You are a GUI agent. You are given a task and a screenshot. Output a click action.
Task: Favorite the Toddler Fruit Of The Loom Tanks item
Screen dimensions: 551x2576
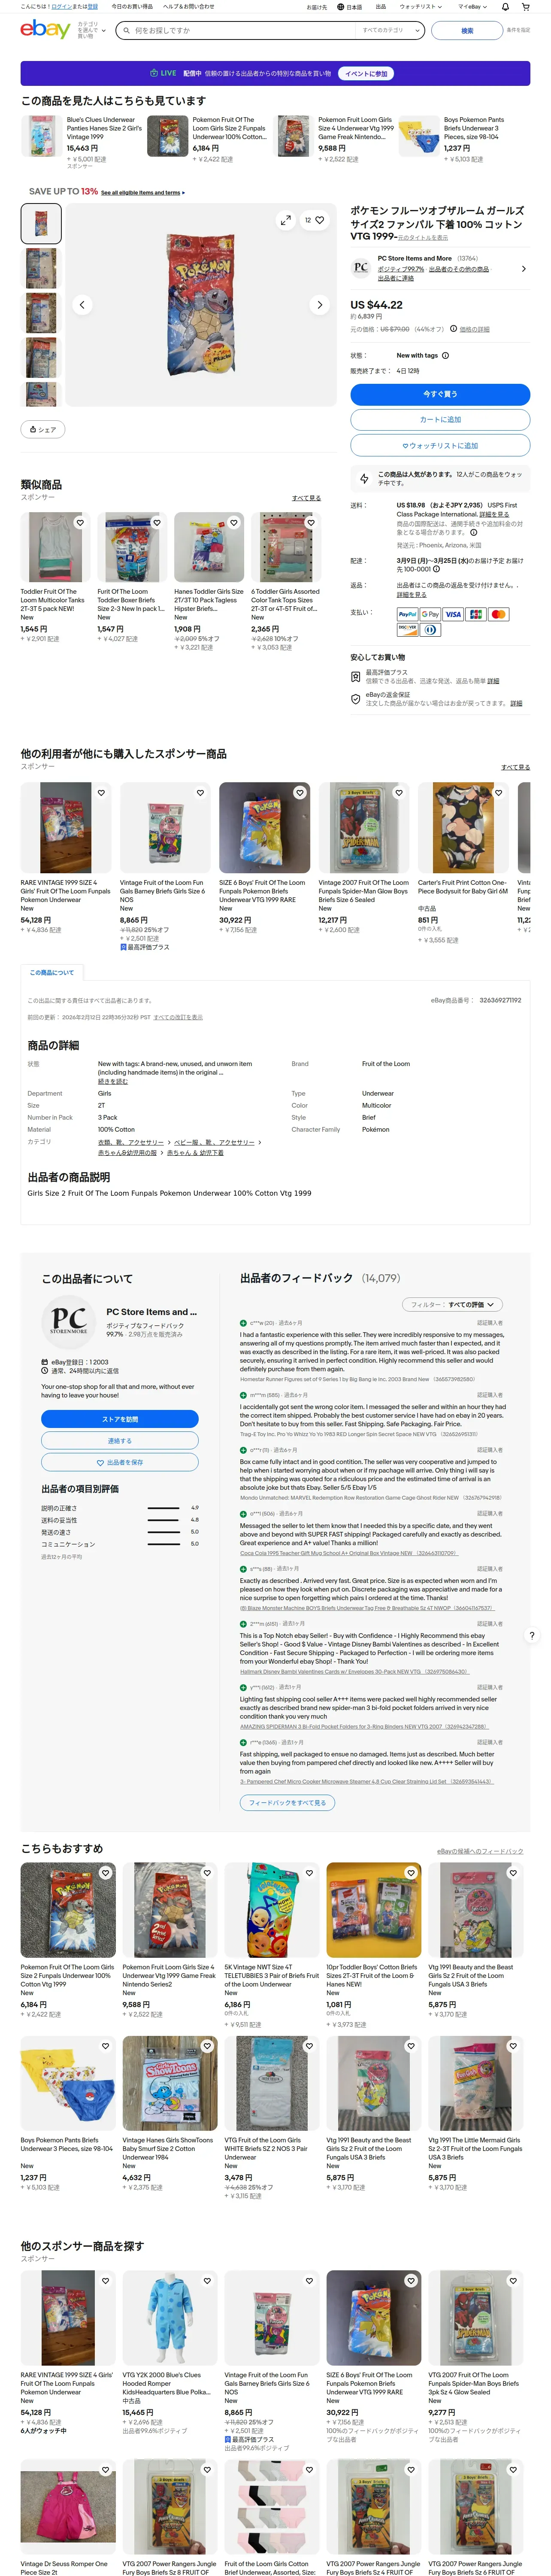pyautogui.click(x=80, y=523)
